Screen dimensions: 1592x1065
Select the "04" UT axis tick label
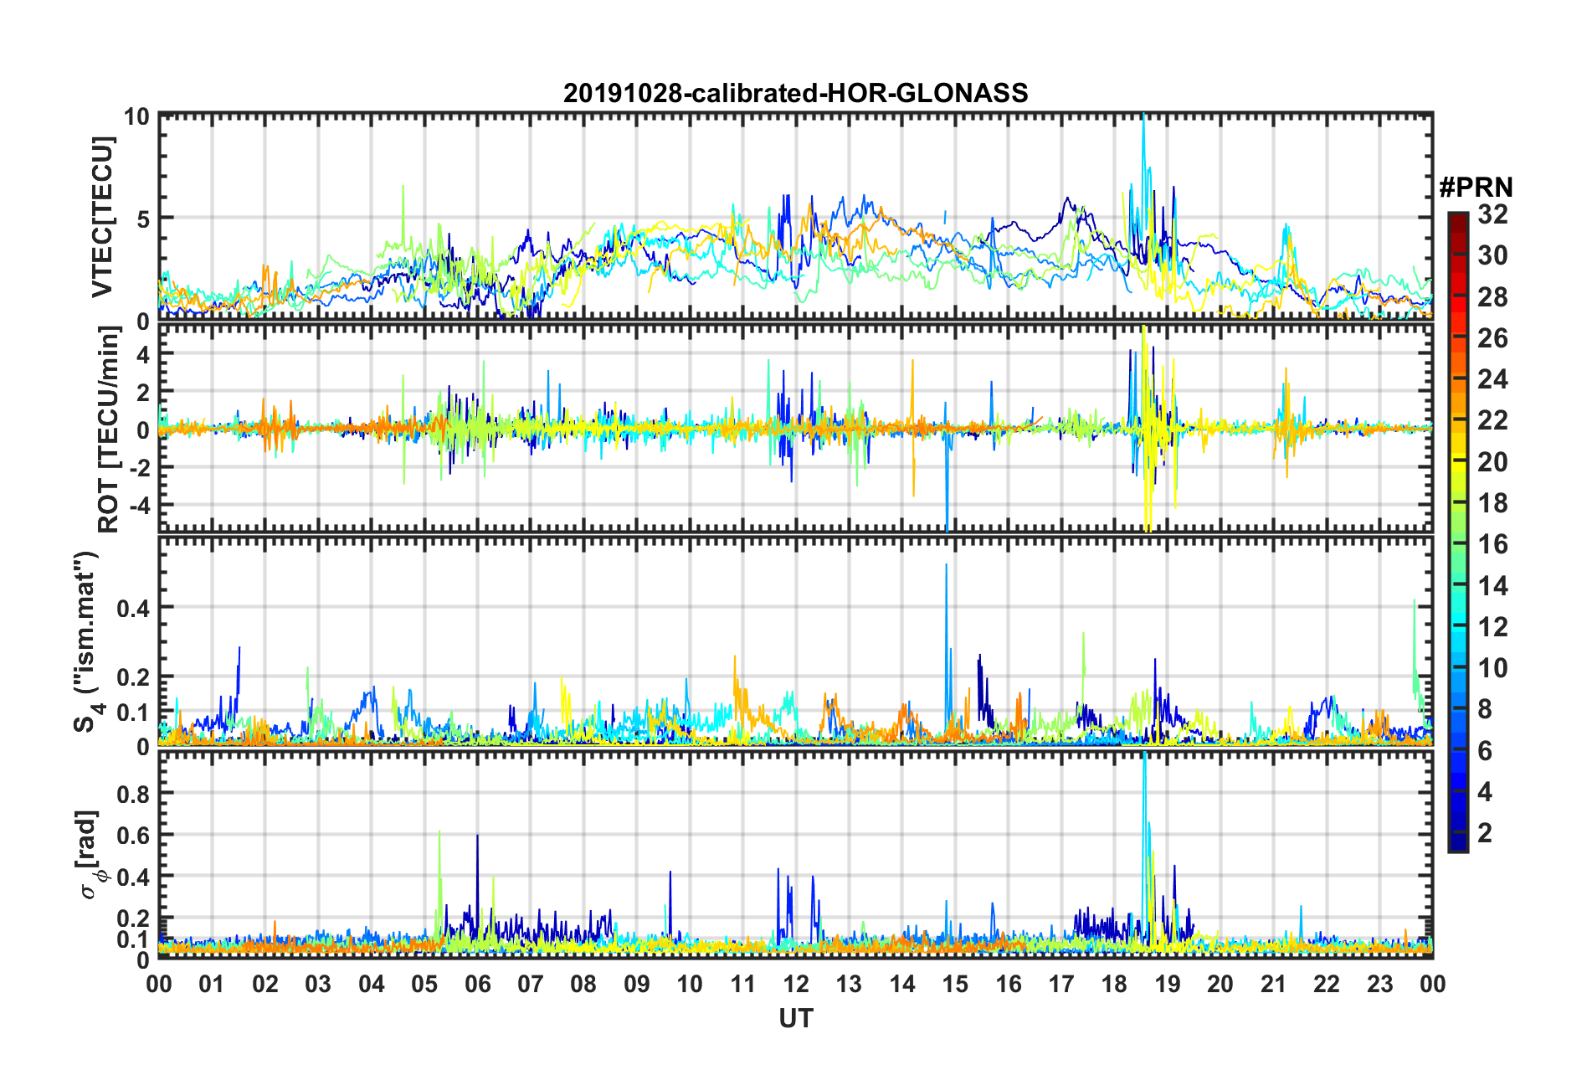coord(372,984)
